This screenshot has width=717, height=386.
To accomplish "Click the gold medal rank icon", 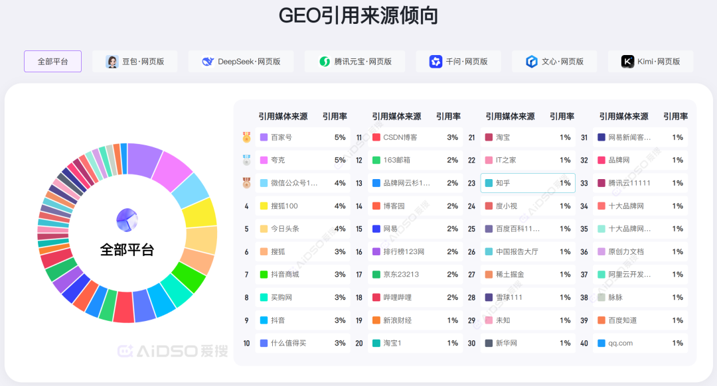I will point(246,137).
